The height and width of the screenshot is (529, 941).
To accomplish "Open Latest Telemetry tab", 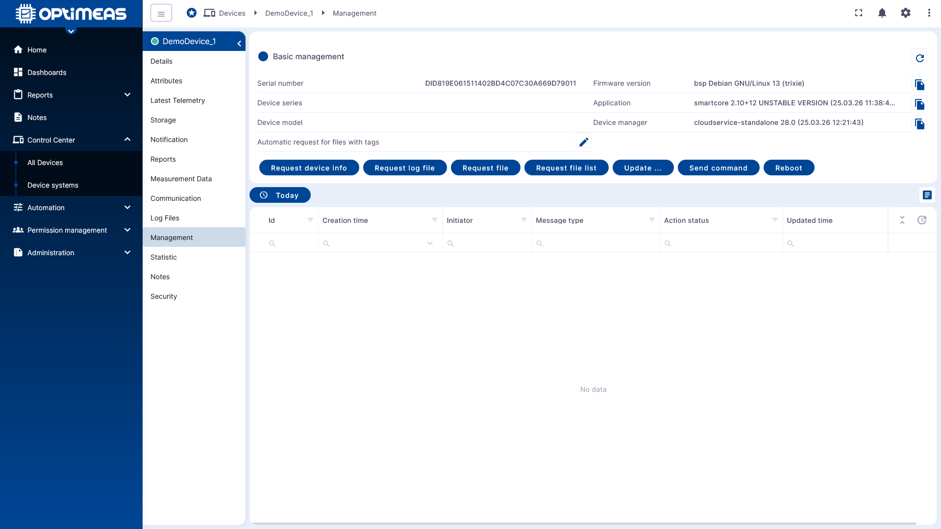I will click(194, 100).
